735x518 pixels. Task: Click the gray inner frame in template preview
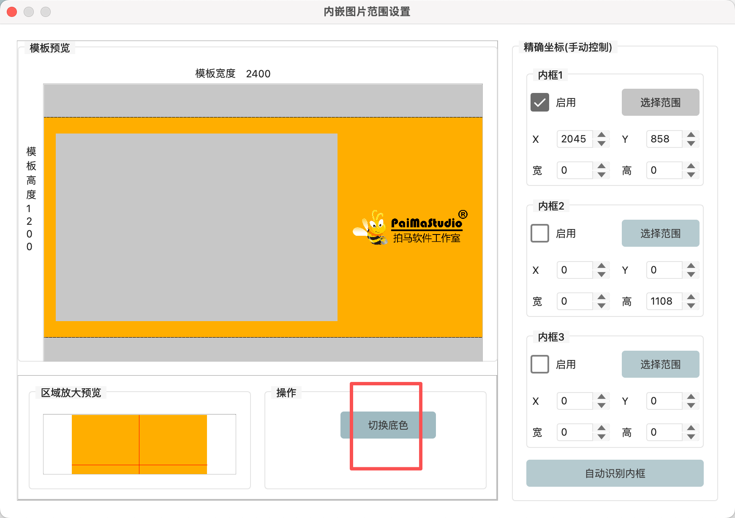[196, 227]
